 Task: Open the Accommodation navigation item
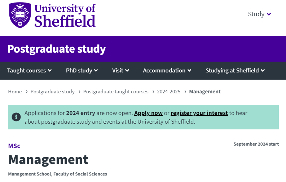[x=167, y=71]
